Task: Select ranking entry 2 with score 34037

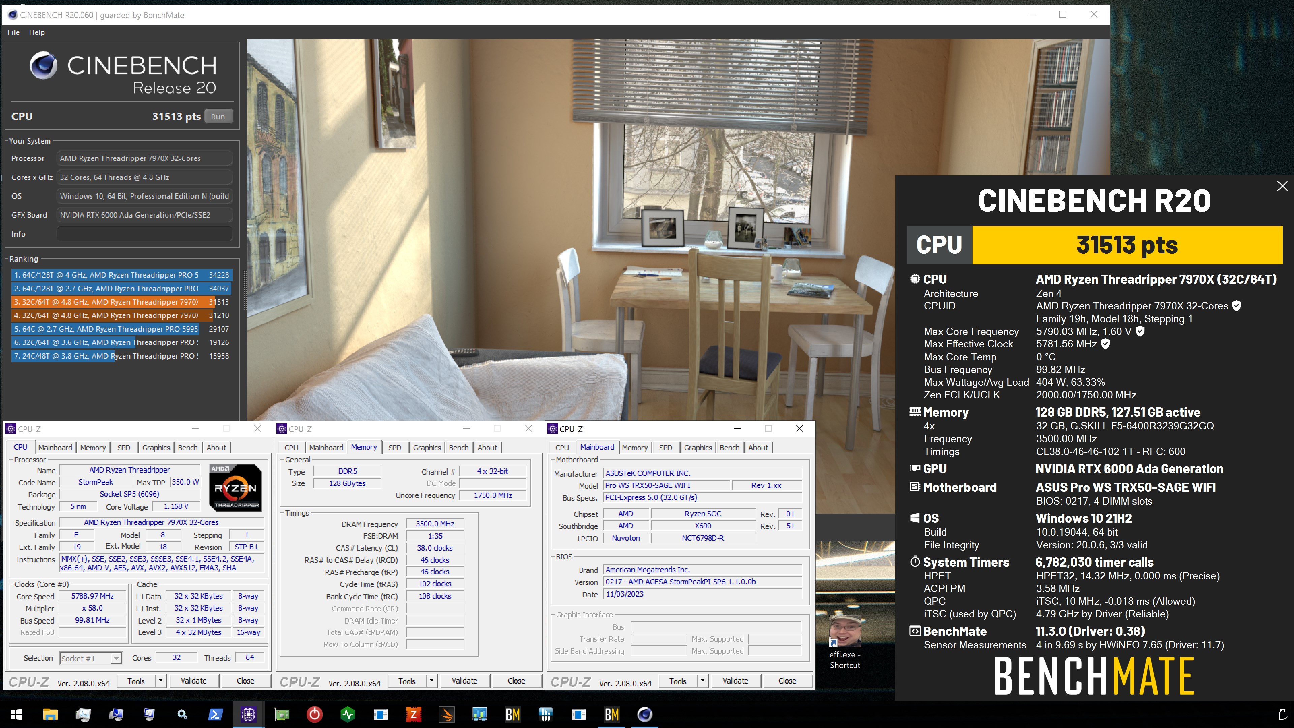Action: click(x=121, y=289)
